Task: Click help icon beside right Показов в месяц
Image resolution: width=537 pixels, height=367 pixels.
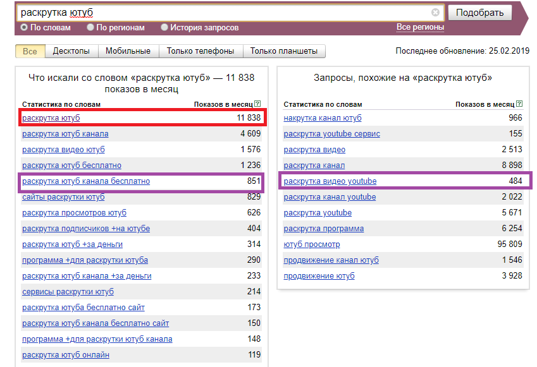Action: point(519,104)
